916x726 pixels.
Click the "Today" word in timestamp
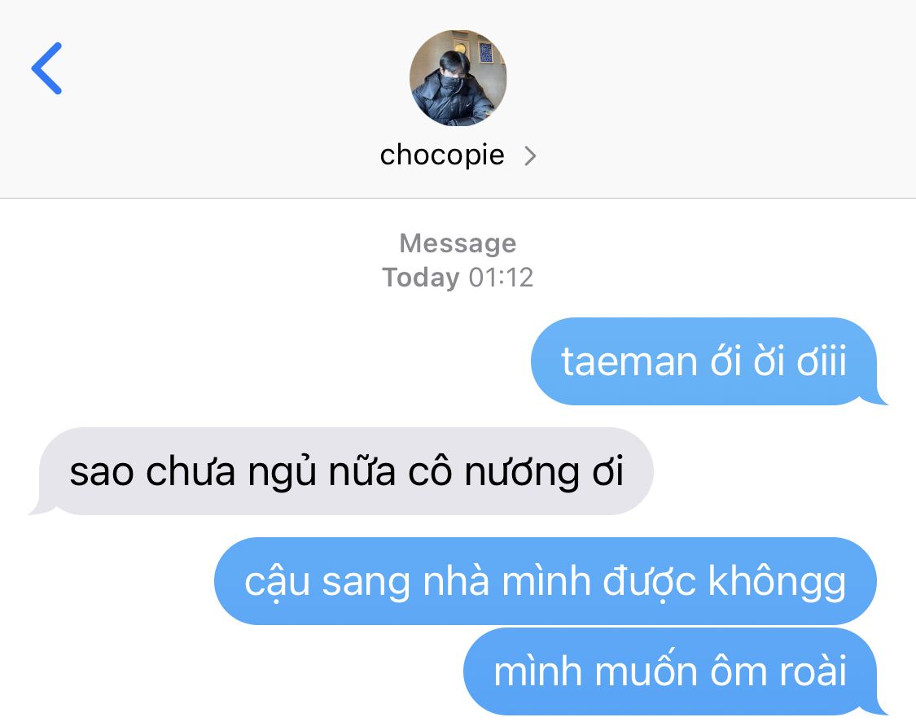[421, 278]
